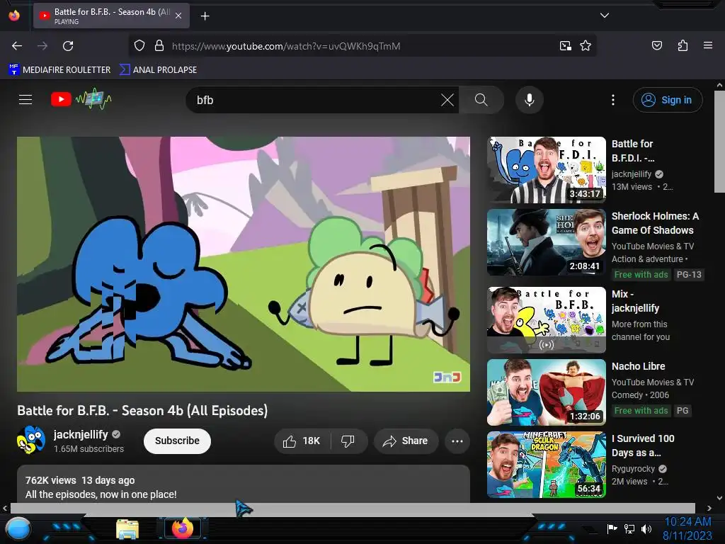Viewport: 725px width, 544px height.
Task: Go to YouTube home via logo
Action: (x=81, y=99)
